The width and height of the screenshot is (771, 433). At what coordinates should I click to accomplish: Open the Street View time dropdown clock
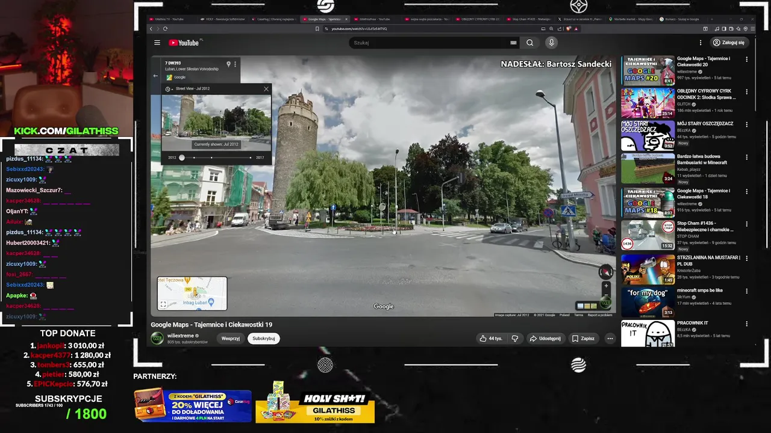[169, 89]
